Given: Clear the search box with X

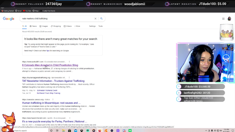Looking at the screenshot, I should (95, 19).
